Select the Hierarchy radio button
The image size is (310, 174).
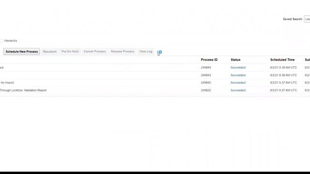click(1, 41)
